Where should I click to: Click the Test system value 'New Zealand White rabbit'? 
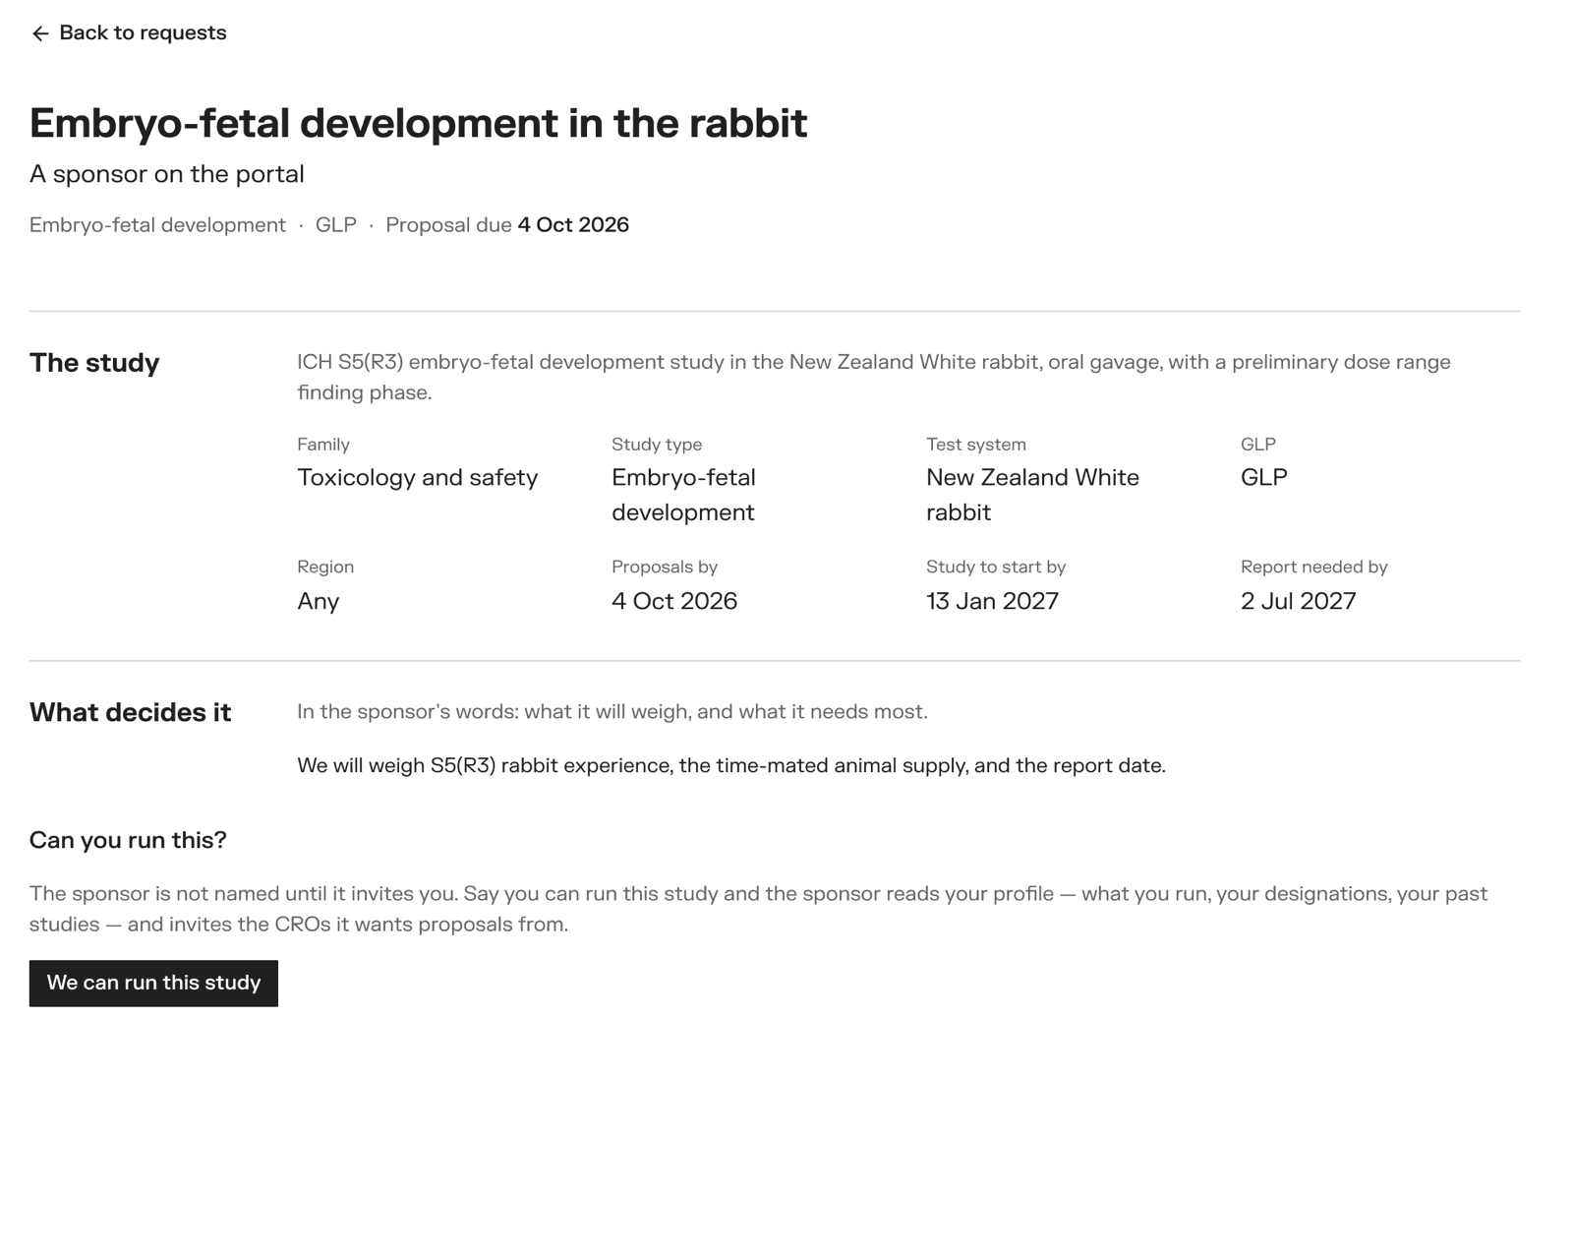coord(1032,495)
